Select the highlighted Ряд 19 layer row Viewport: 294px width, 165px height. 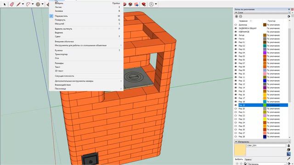[263, 105]
